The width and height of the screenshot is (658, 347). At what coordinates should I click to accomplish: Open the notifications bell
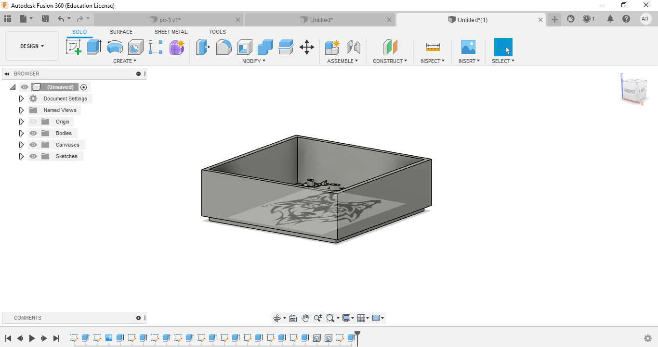pos(610,19)
